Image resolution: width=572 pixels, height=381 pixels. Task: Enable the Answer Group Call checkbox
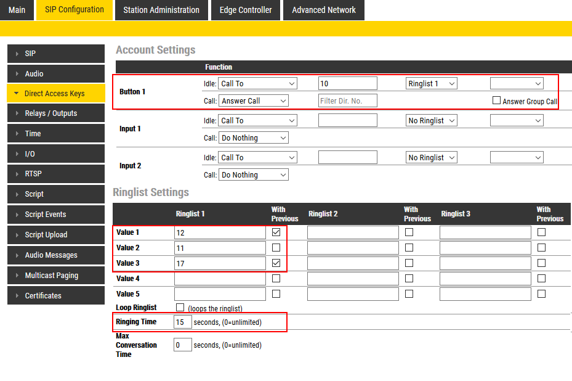[x=496, y=100]
